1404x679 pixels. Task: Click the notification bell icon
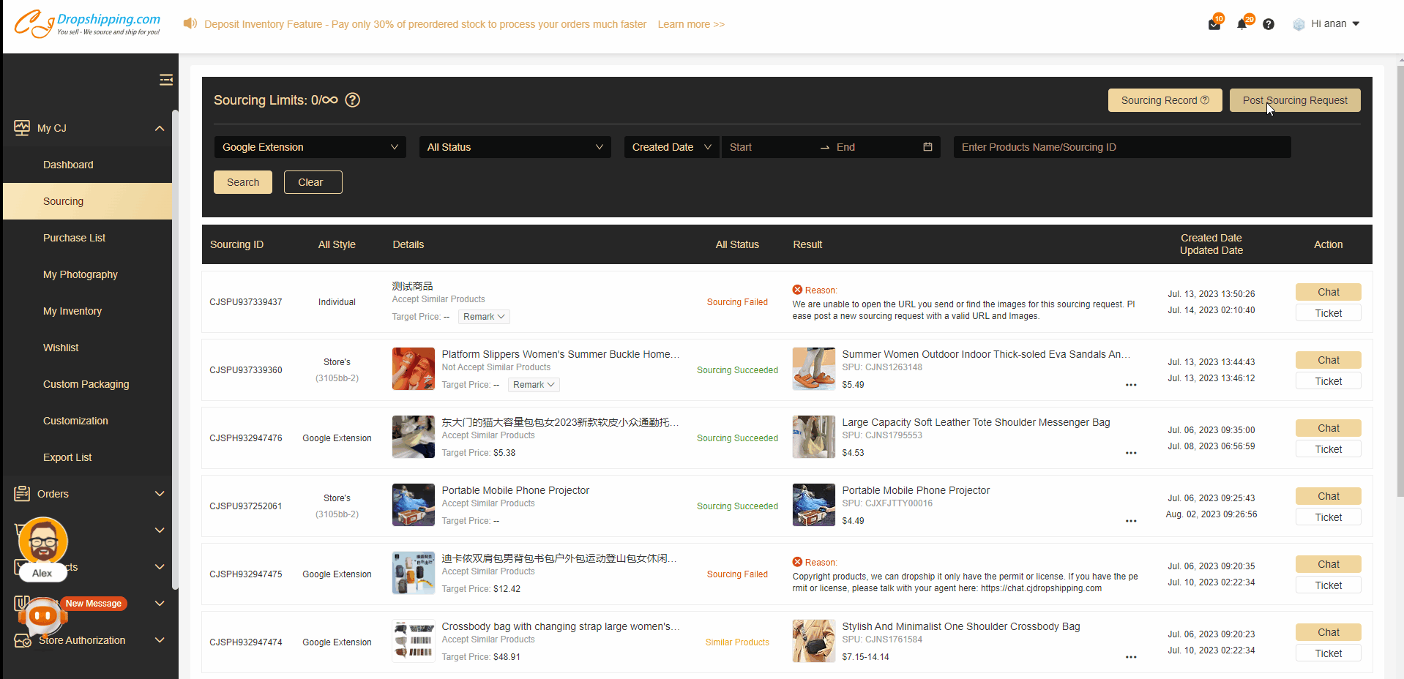coord(1241,24)
